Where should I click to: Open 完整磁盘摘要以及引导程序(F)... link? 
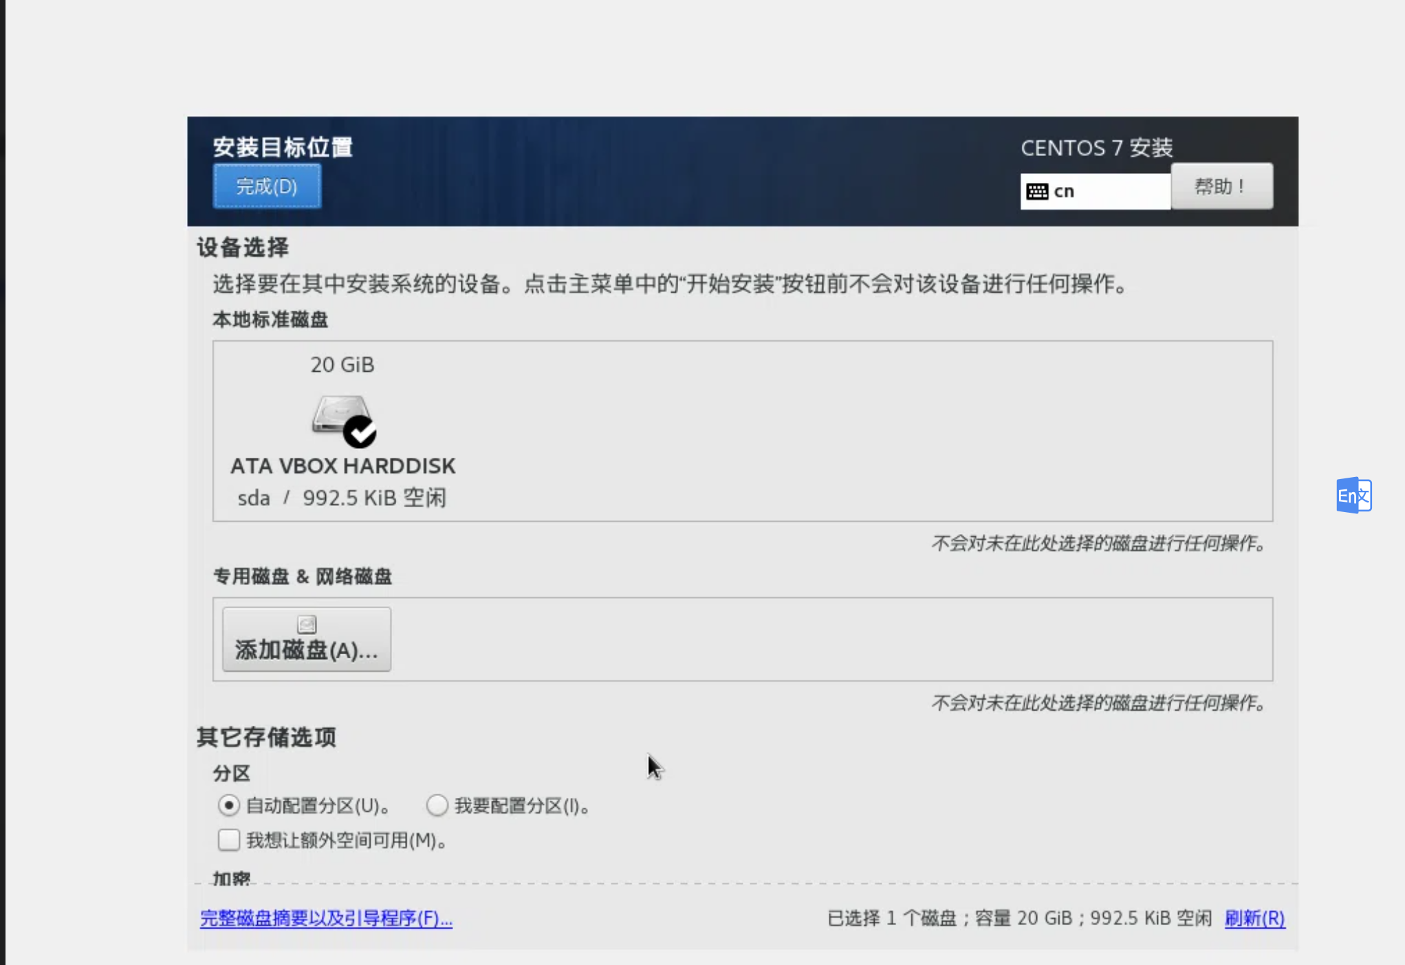point(326,918)
